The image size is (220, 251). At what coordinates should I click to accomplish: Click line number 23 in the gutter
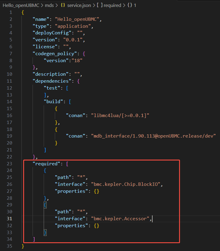pos(9,164)
